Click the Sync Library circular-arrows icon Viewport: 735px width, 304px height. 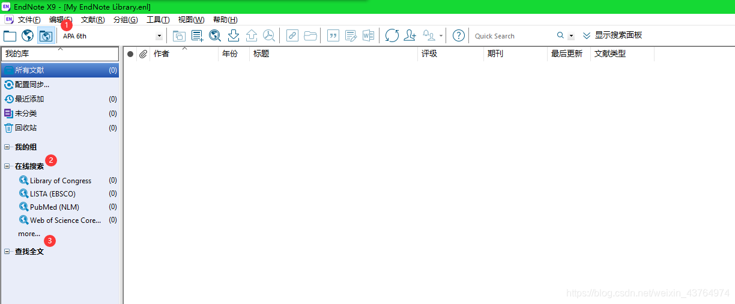click(392, 36)
